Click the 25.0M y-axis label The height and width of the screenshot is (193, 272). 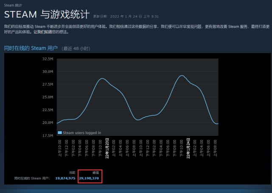tap(48, 97)
